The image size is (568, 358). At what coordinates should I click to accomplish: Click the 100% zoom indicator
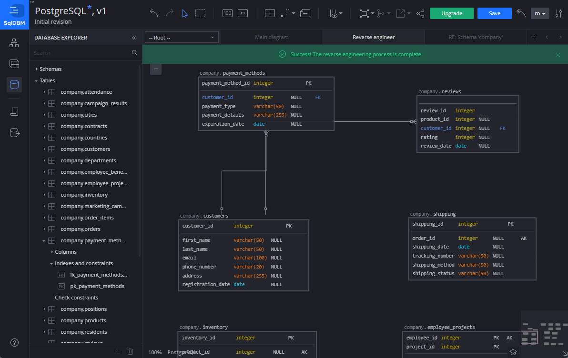[x=155, y=352]
